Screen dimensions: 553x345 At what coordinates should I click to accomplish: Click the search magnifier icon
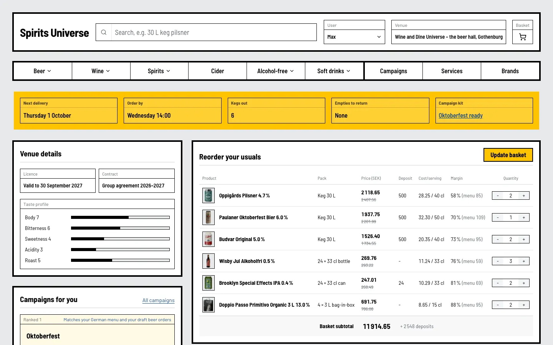click(x=104, y=33)
